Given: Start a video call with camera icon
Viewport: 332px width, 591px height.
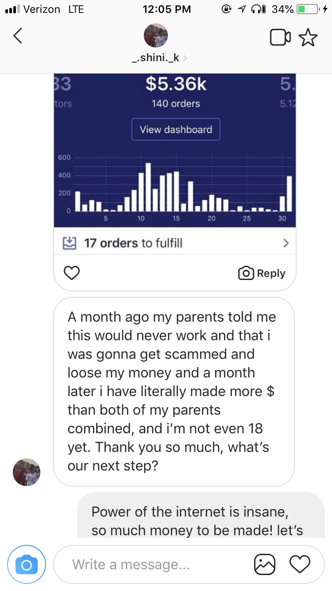Looking at the screenshot, I should coord(280,38).
